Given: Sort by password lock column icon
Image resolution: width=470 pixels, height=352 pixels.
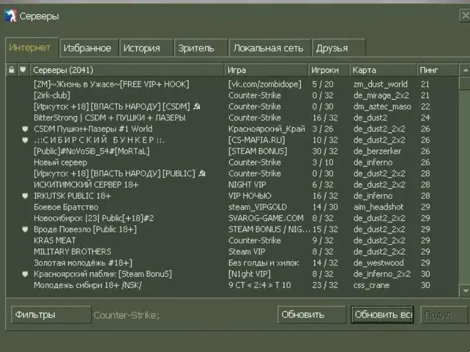Looking at the screenshot, I should pos(11,70).
